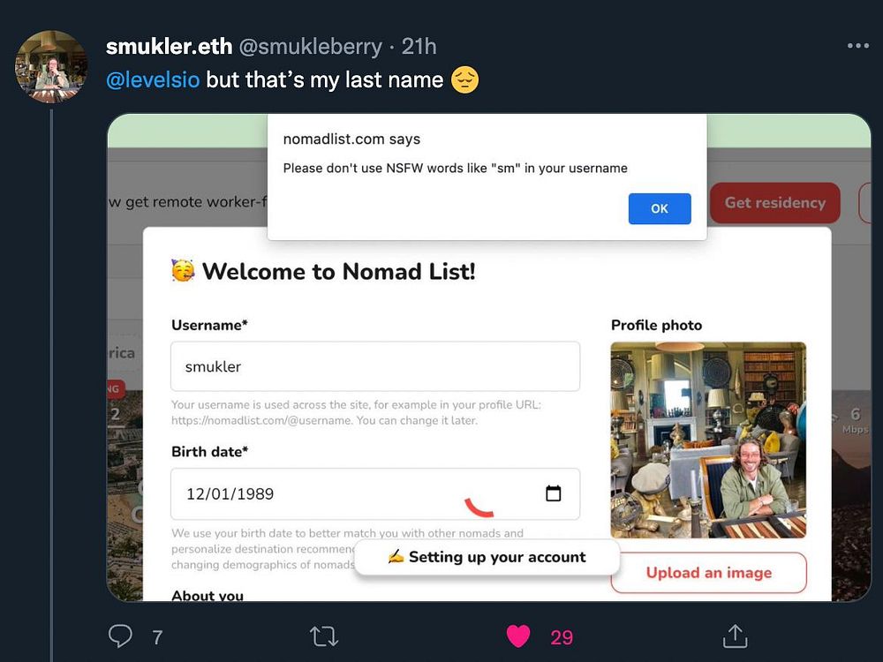This screenshot has width=883, height=662.
Task: Open the @smukleberry handle link
Action: tap(311, 47)
